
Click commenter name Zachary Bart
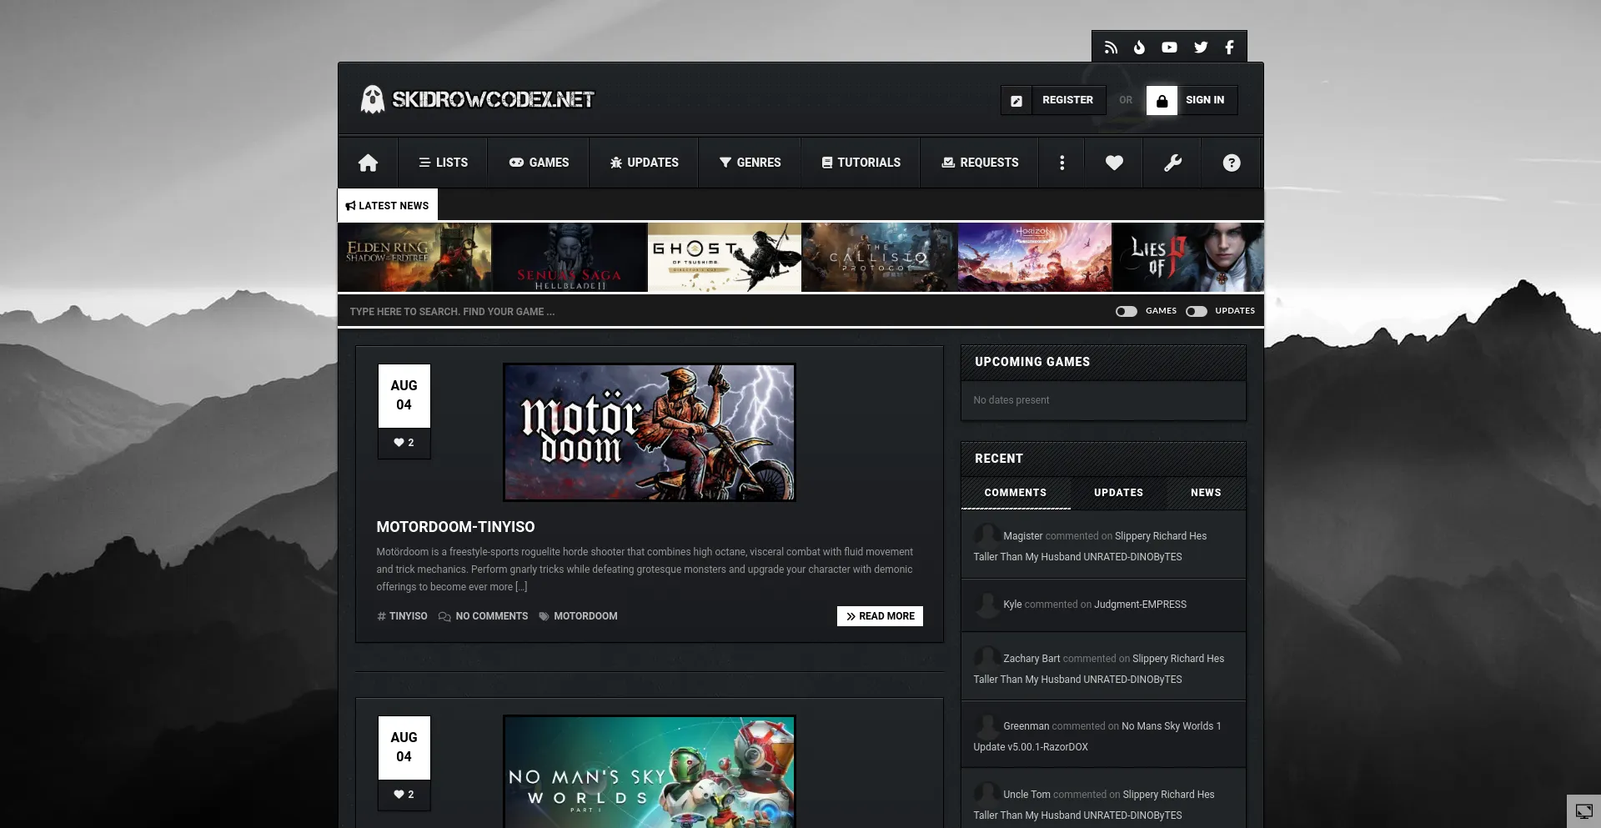pos(1031,659)
